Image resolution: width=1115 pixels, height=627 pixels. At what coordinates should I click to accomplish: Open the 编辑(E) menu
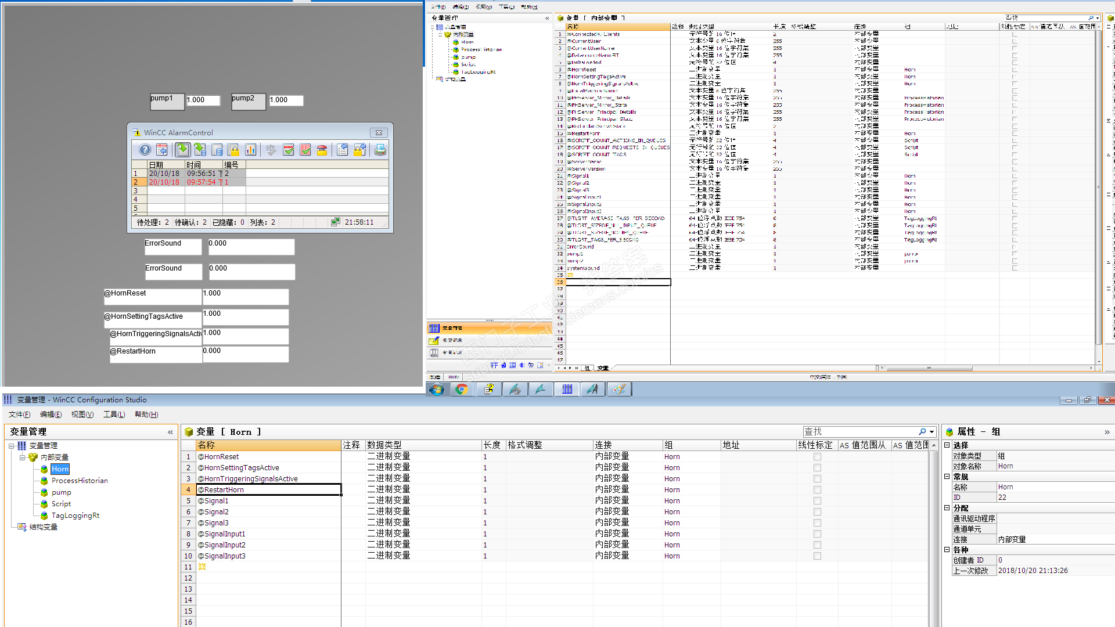[51, 415]
